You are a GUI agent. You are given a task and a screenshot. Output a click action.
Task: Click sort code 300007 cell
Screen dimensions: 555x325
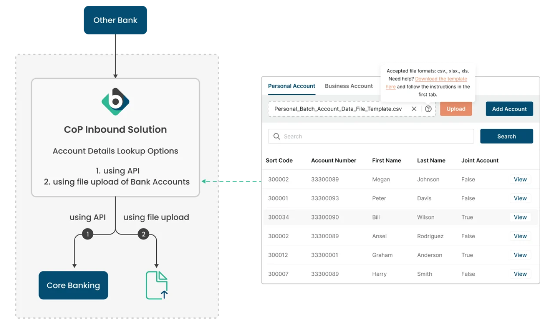click(278, 274)
